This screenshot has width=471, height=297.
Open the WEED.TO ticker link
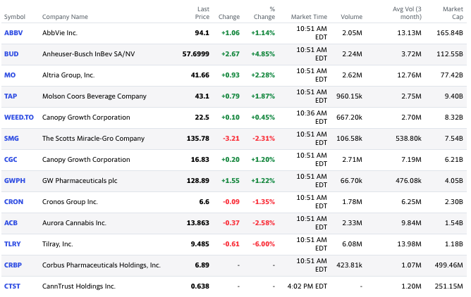(x=19, y=118)
